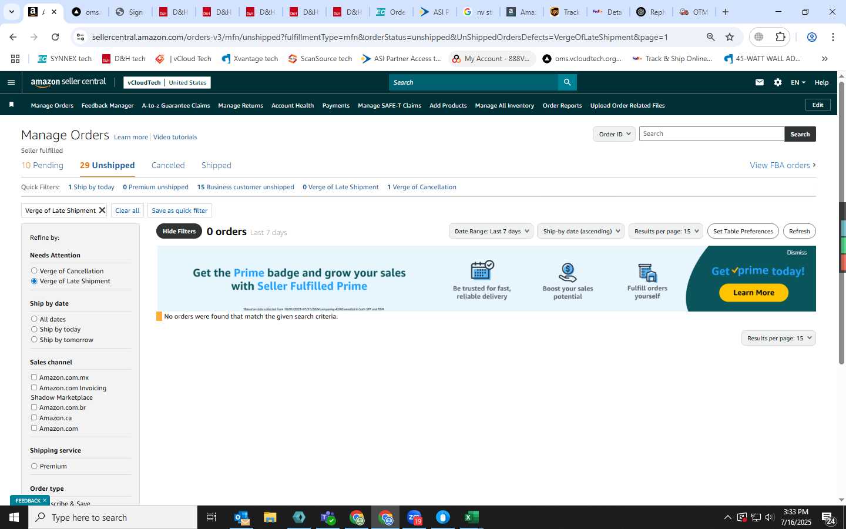846x529 pixels.
Task: Click the Order ID search input field
Action: coord(711,134)
